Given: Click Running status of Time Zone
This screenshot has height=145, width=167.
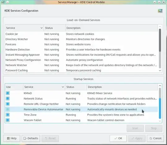Looking at the screenshot, I should (x=71, y=115).
